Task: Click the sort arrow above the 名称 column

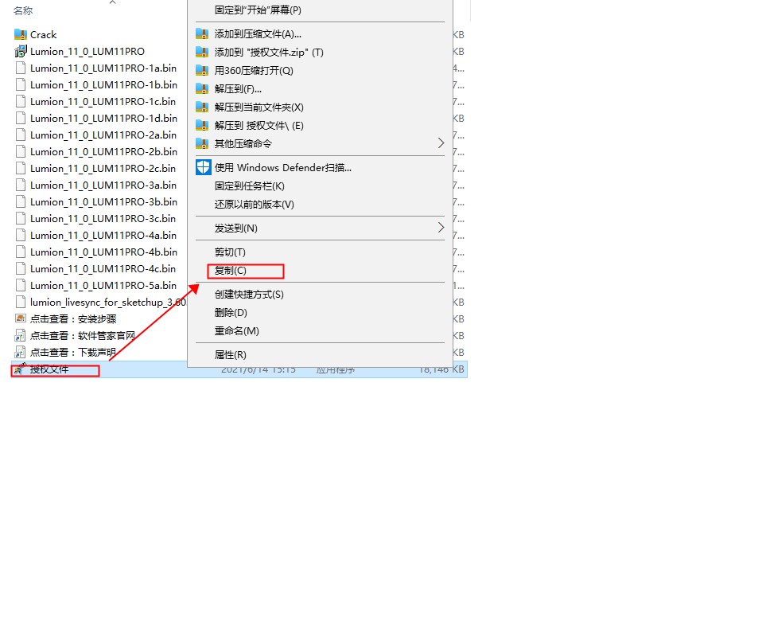Action: pos(112,2)
